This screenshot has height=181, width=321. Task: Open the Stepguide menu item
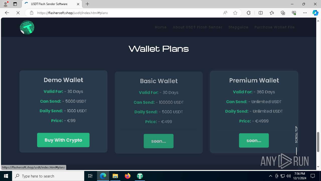pos(238,27)
